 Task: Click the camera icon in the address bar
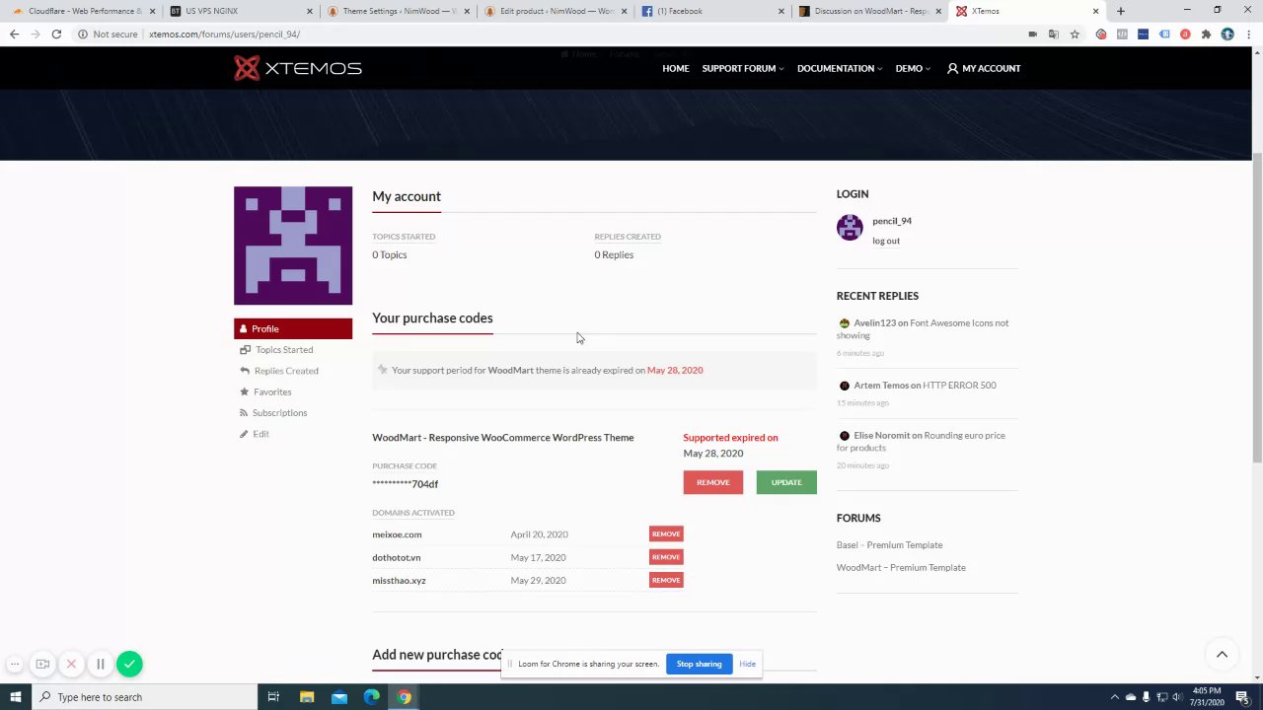tap(1033, 34)
